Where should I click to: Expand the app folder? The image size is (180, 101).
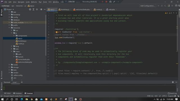(9, 12)
